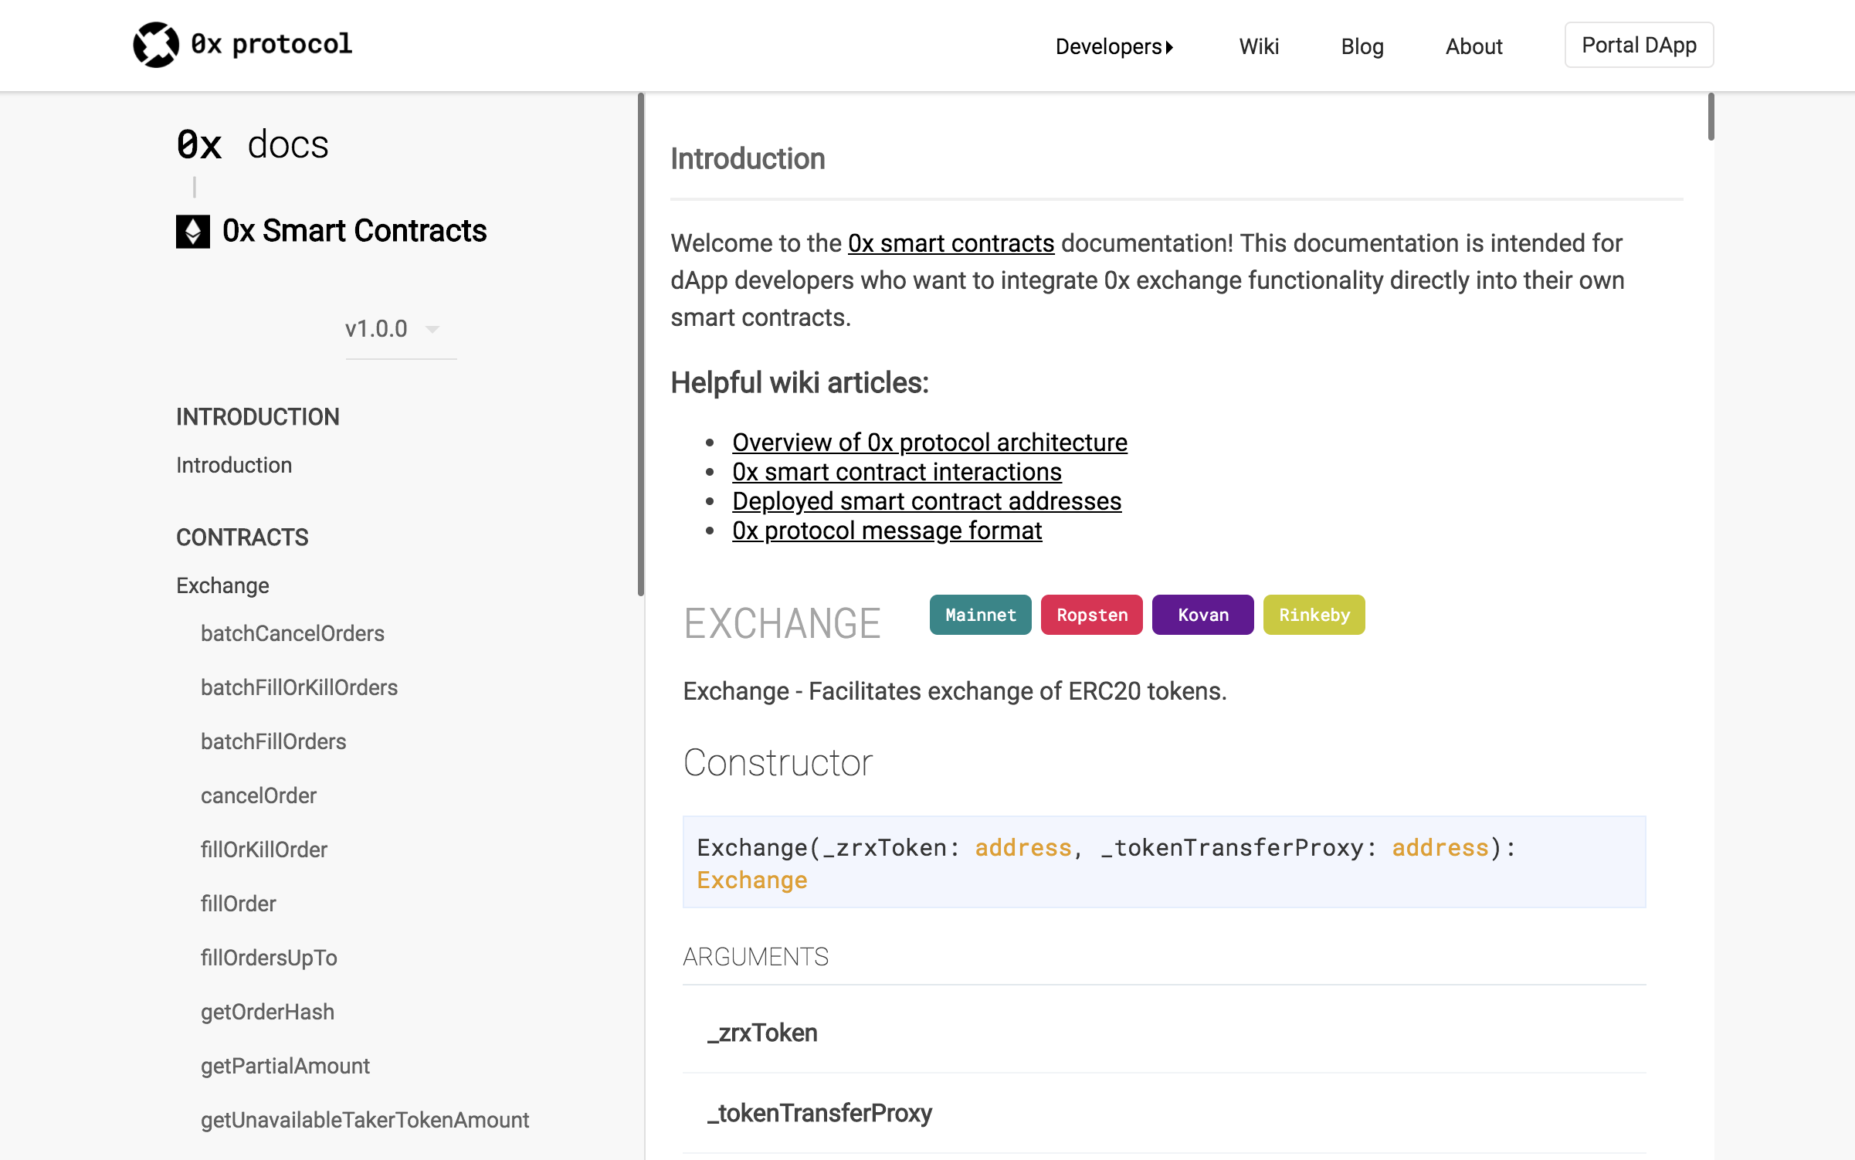1855x1160 pixels.
Task: Click the main content vertical scrollbar
Action: pyautogui.click(x=1711, y=117)
